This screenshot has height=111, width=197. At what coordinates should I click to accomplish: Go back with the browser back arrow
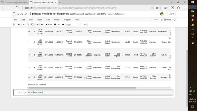[3, 8]
